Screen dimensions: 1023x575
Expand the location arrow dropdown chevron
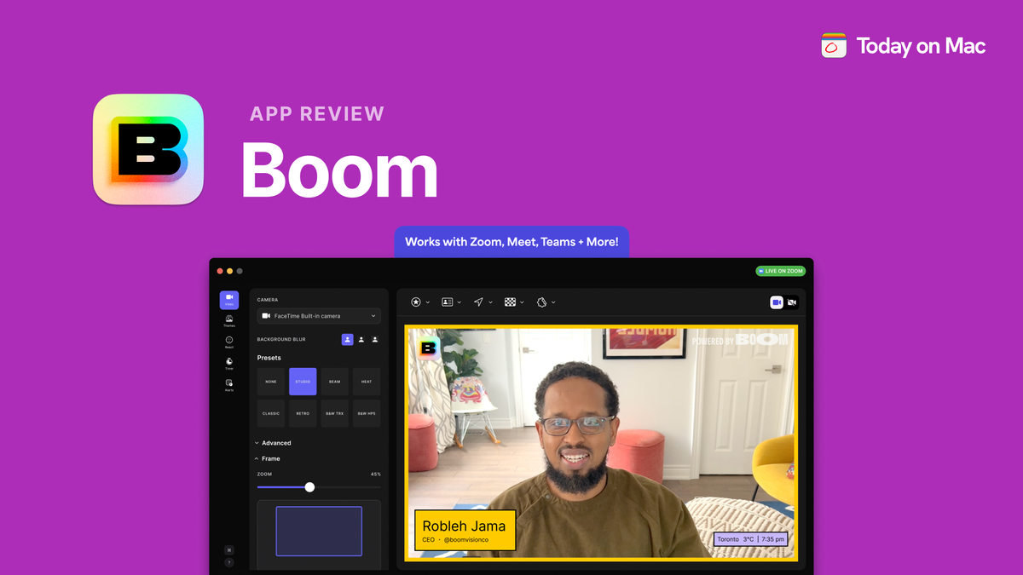click(490, 302)
